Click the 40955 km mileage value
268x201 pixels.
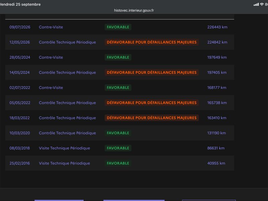216,163
